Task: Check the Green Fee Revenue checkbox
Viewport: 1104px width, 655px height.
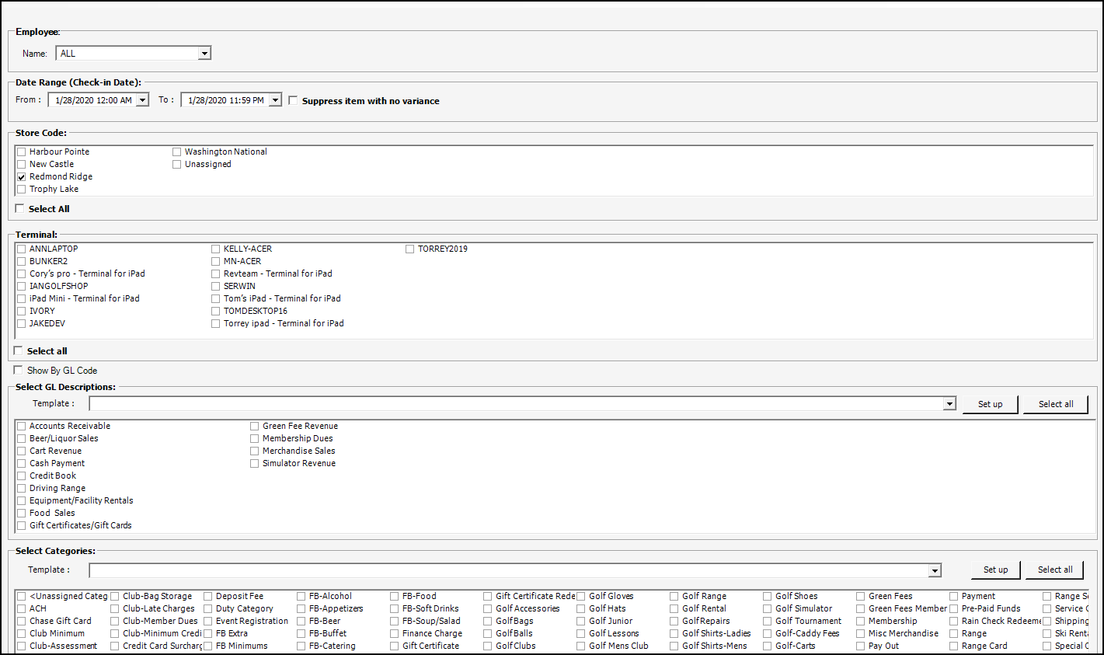Action: [255, 427]
